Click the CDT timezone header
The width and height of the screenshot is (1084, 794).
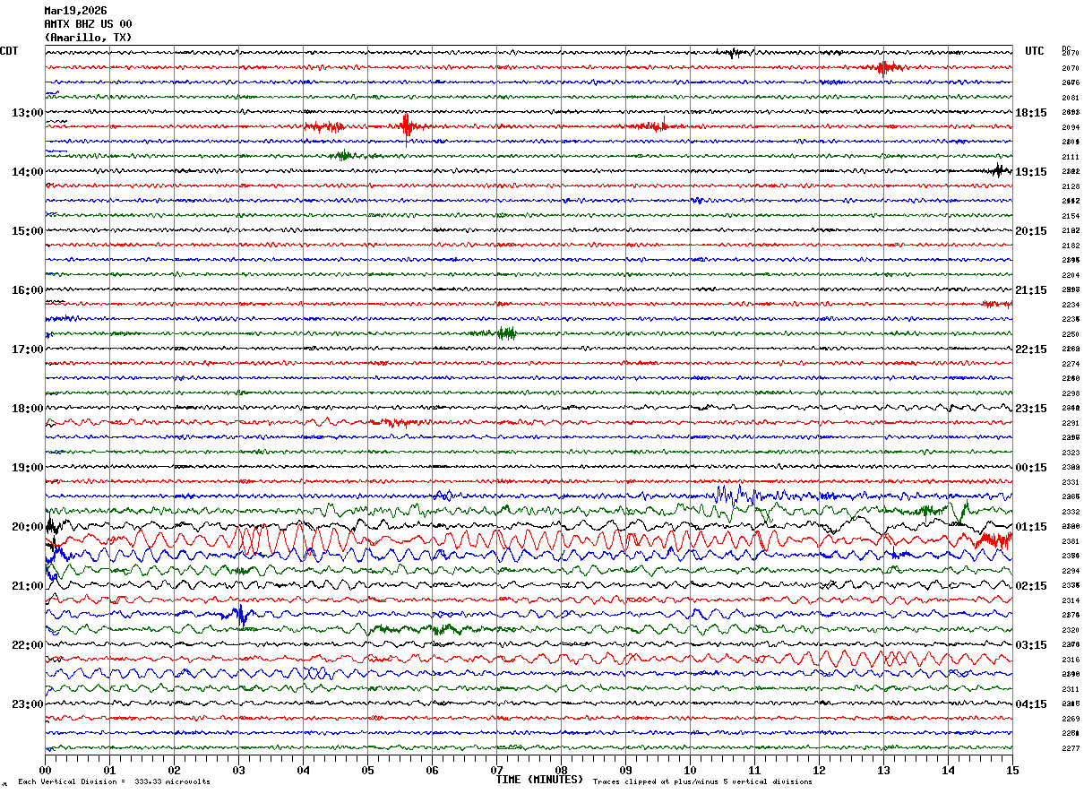coord(9,51)
